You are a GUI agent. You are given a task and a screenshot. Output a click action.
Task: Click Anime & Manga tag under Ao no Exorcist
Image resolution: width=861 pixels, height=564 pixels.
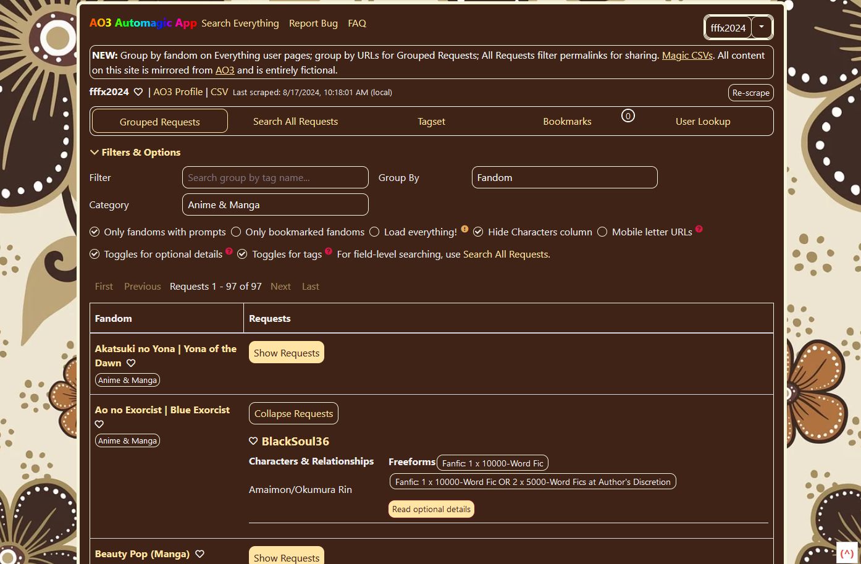[x=127, y=440]
